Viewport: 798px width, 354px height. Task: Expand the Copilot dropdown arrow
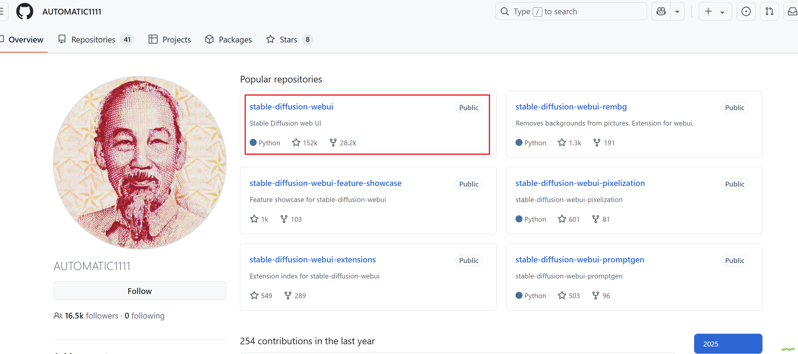[677, 12]
